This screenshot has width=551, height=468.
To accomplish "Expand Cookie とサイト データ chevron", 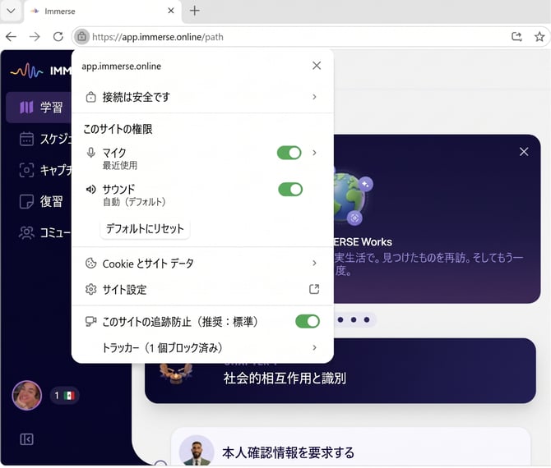I will click(x=314, y=263).
